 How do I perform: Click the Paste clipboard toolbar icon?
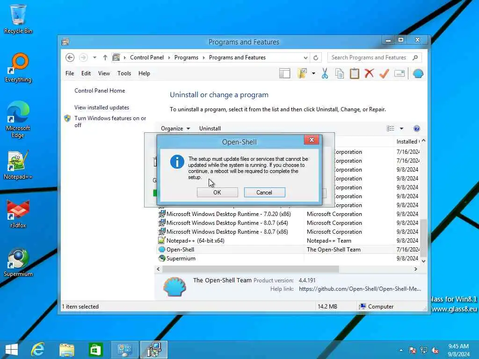point(355,73)
